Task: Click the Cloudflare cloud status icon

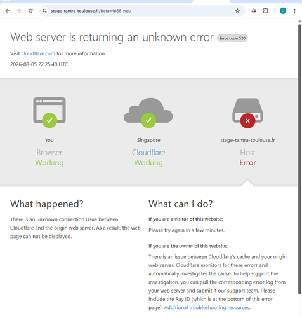Action: pos(148,113)
